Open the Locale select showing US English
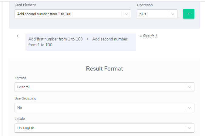Viewport: 205px width, 136px height. point(99,128)
